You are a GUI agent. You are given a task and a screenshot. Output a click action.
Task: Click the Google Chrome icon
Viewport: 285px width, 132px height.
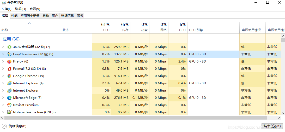point(9,76)
